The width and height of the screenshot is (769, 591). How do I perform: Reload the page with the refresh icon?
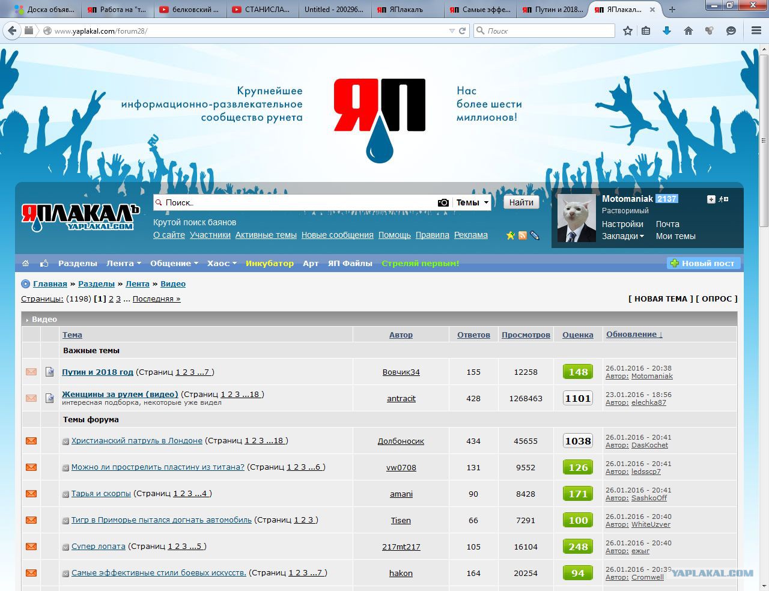463,31
